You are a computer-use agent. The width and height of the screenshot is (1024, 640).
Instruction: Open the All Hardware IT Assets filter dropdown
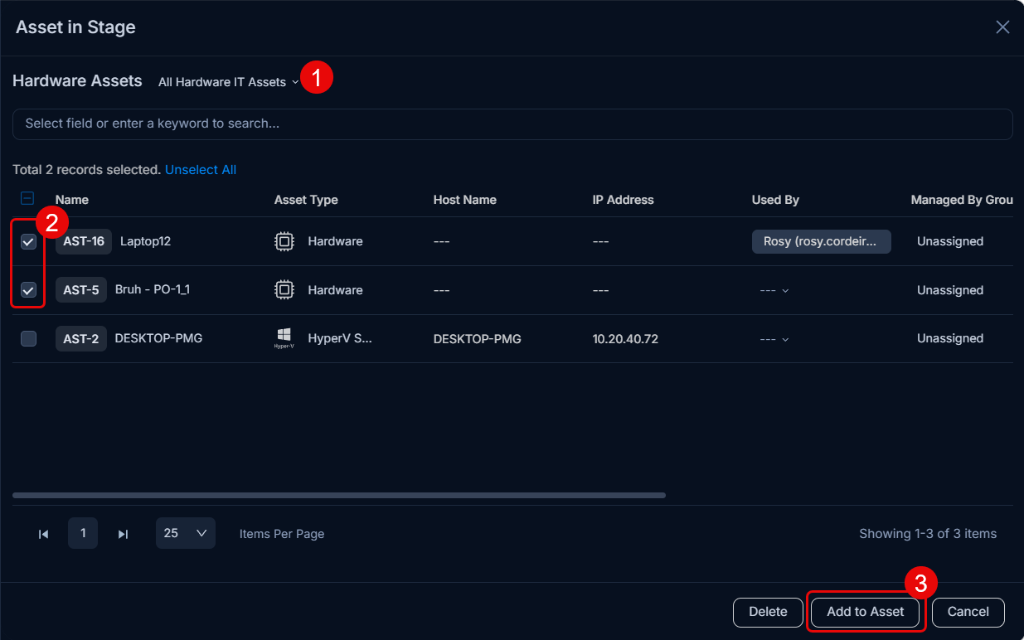tap(229, 82)
